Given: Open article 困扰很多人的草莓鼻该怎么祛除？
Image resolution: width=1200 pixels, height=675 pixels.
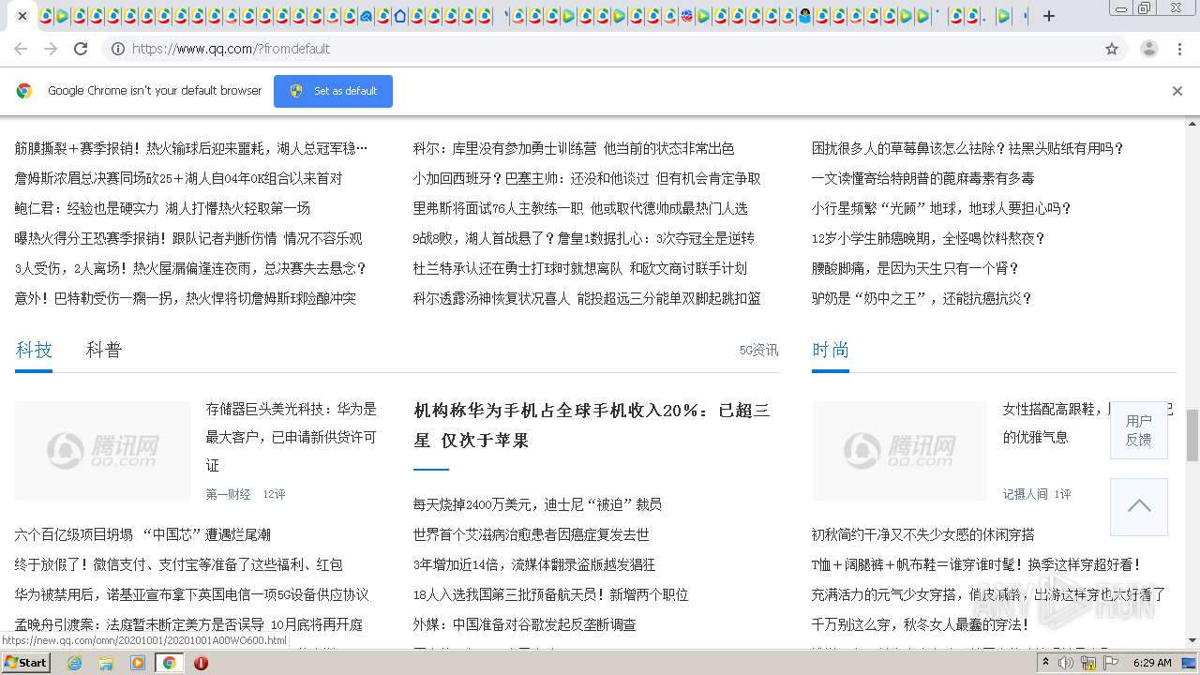Looking at the screenshot, I should pyautogui.click(x=967, y=148).
